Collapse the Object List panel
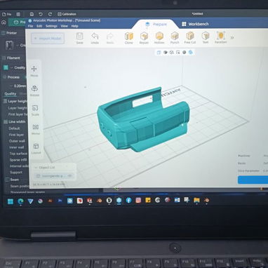268x268 pixels. click(x=36, y=168)
